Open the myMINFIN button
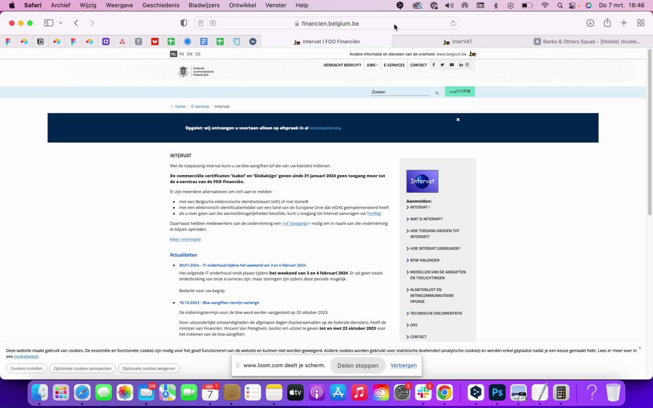 (460, 91)
